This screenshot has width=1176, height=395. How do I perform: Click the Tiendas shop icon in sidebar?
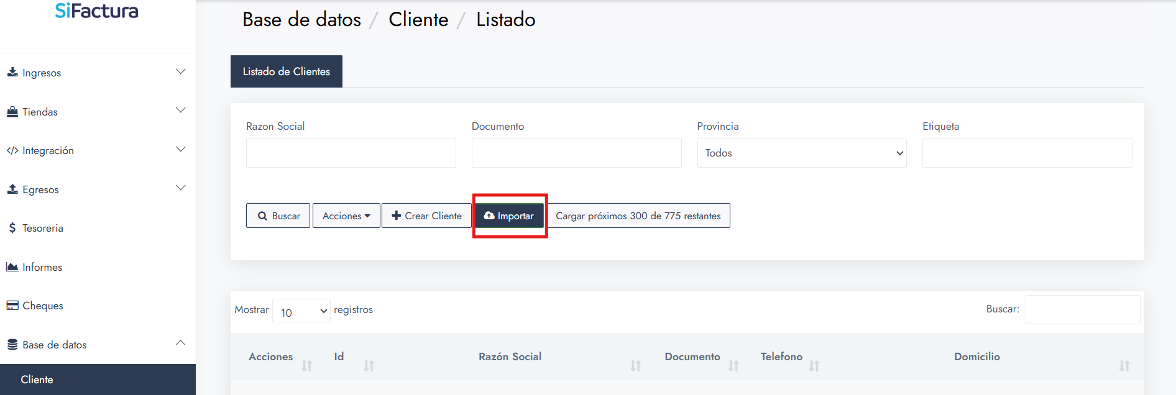[x=12, y=112]
